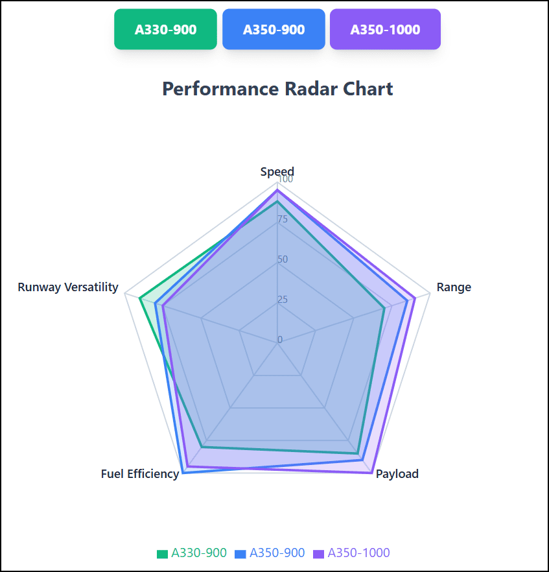Click the Range axis label

coord(454,287)
